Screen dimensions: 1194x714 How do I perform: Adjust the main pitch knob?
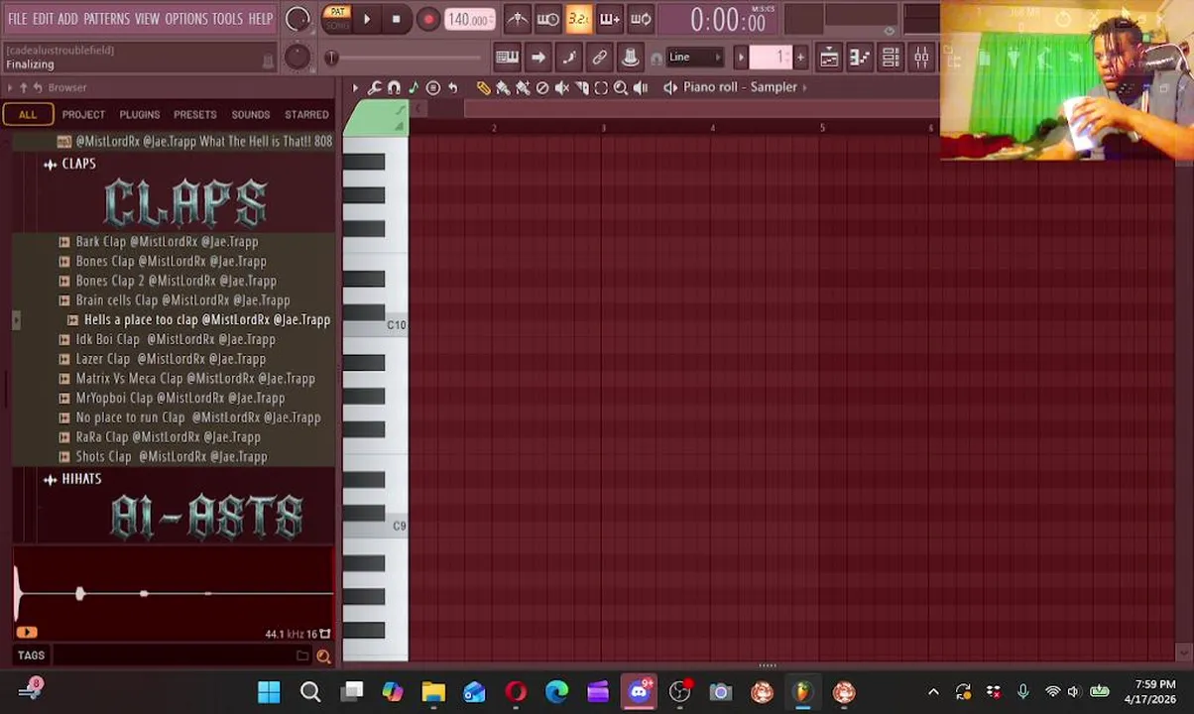[x=297, y=58]
